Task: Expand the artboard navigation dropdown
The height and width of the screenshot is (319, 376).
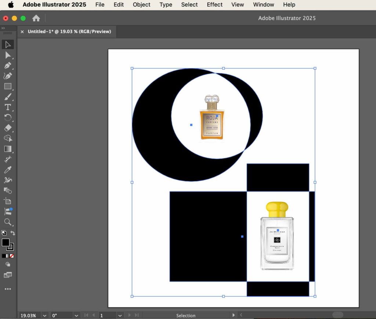Action: (120, 315)
